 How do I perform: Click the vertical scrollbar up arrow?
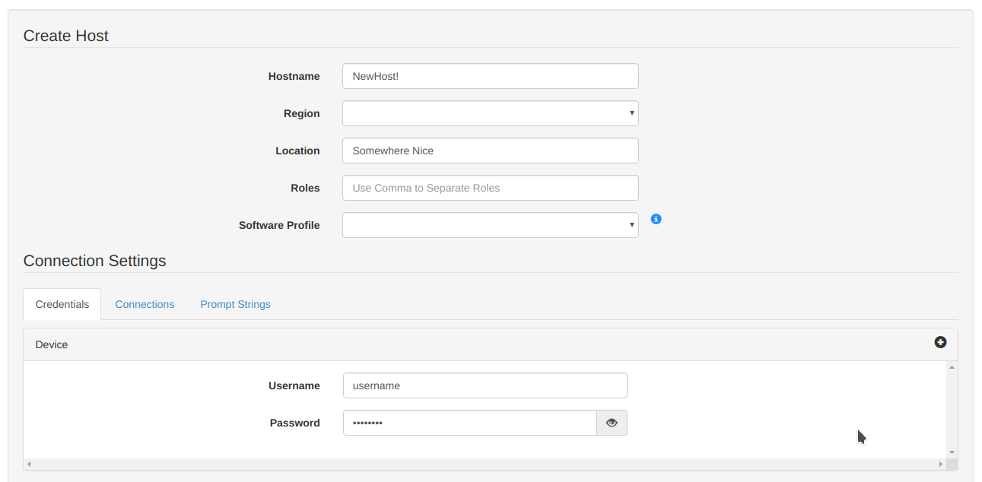(952, 368)
